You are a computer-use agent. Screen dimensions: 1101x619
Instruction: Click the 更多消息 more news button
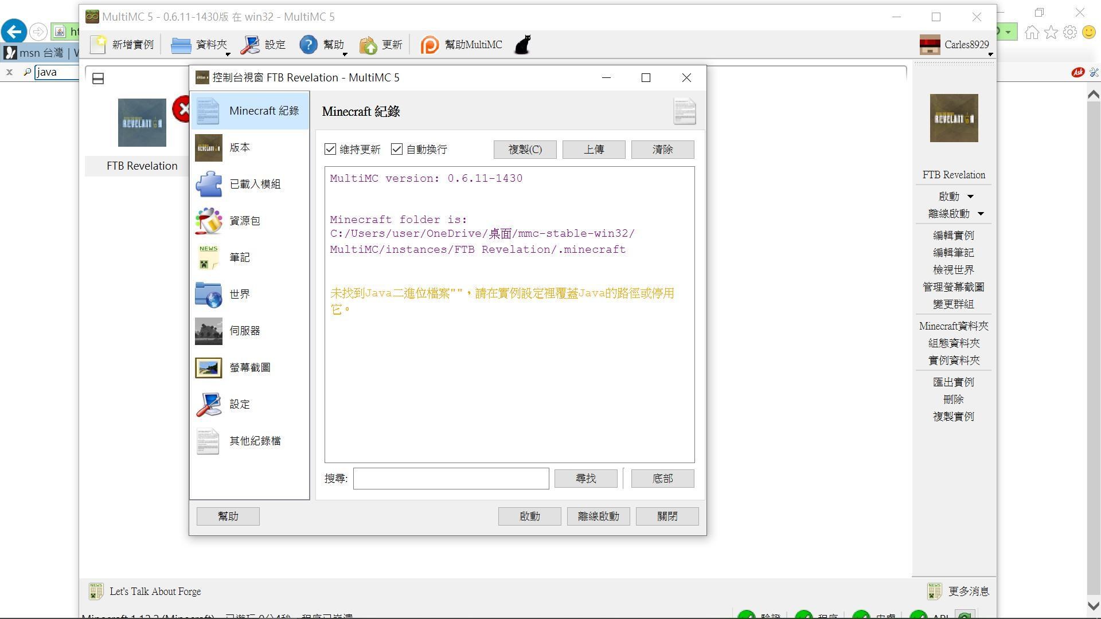point(959,591)
